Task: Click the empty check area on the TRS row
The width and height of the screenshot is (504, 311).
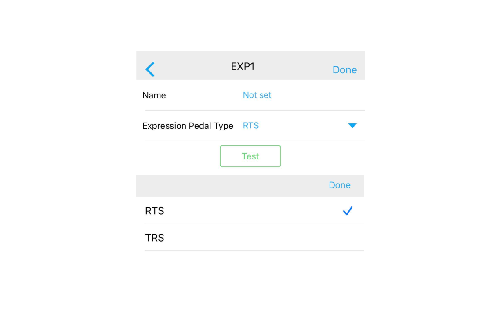Action: point(348,238)
